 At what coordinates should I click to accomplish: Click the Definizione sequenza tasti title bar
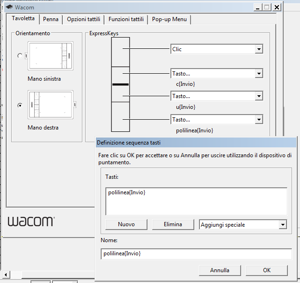click(x=196, y=143)
